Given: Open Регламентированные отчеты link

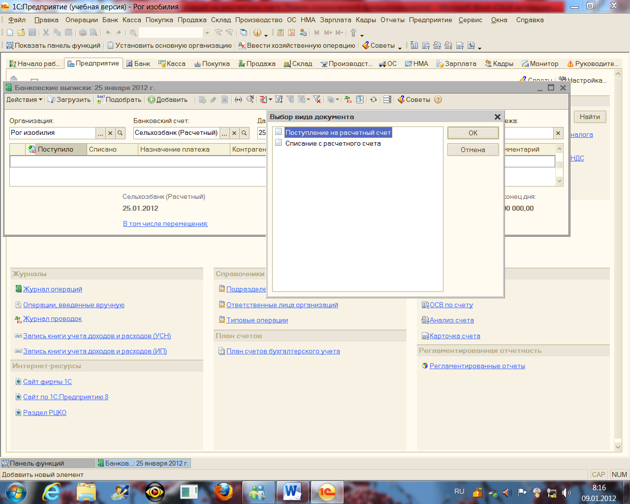Looking at the screenshot, I should (x=477, y=366).
